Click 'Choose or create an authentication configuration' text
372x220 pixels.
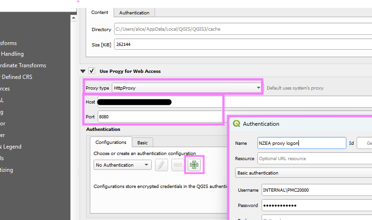click(x=144, y=153)
